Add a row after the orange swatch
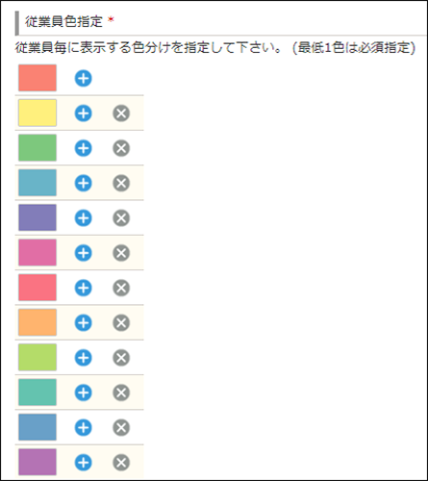Screen dimensions: 428x481 click(84, 323)
